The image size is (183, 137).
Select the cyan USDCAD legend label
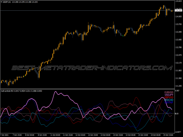168,100
